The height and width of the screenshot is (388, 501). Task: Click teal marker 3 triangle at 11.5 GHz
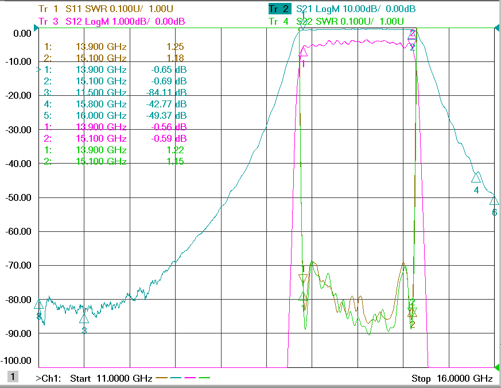point(84,319)
